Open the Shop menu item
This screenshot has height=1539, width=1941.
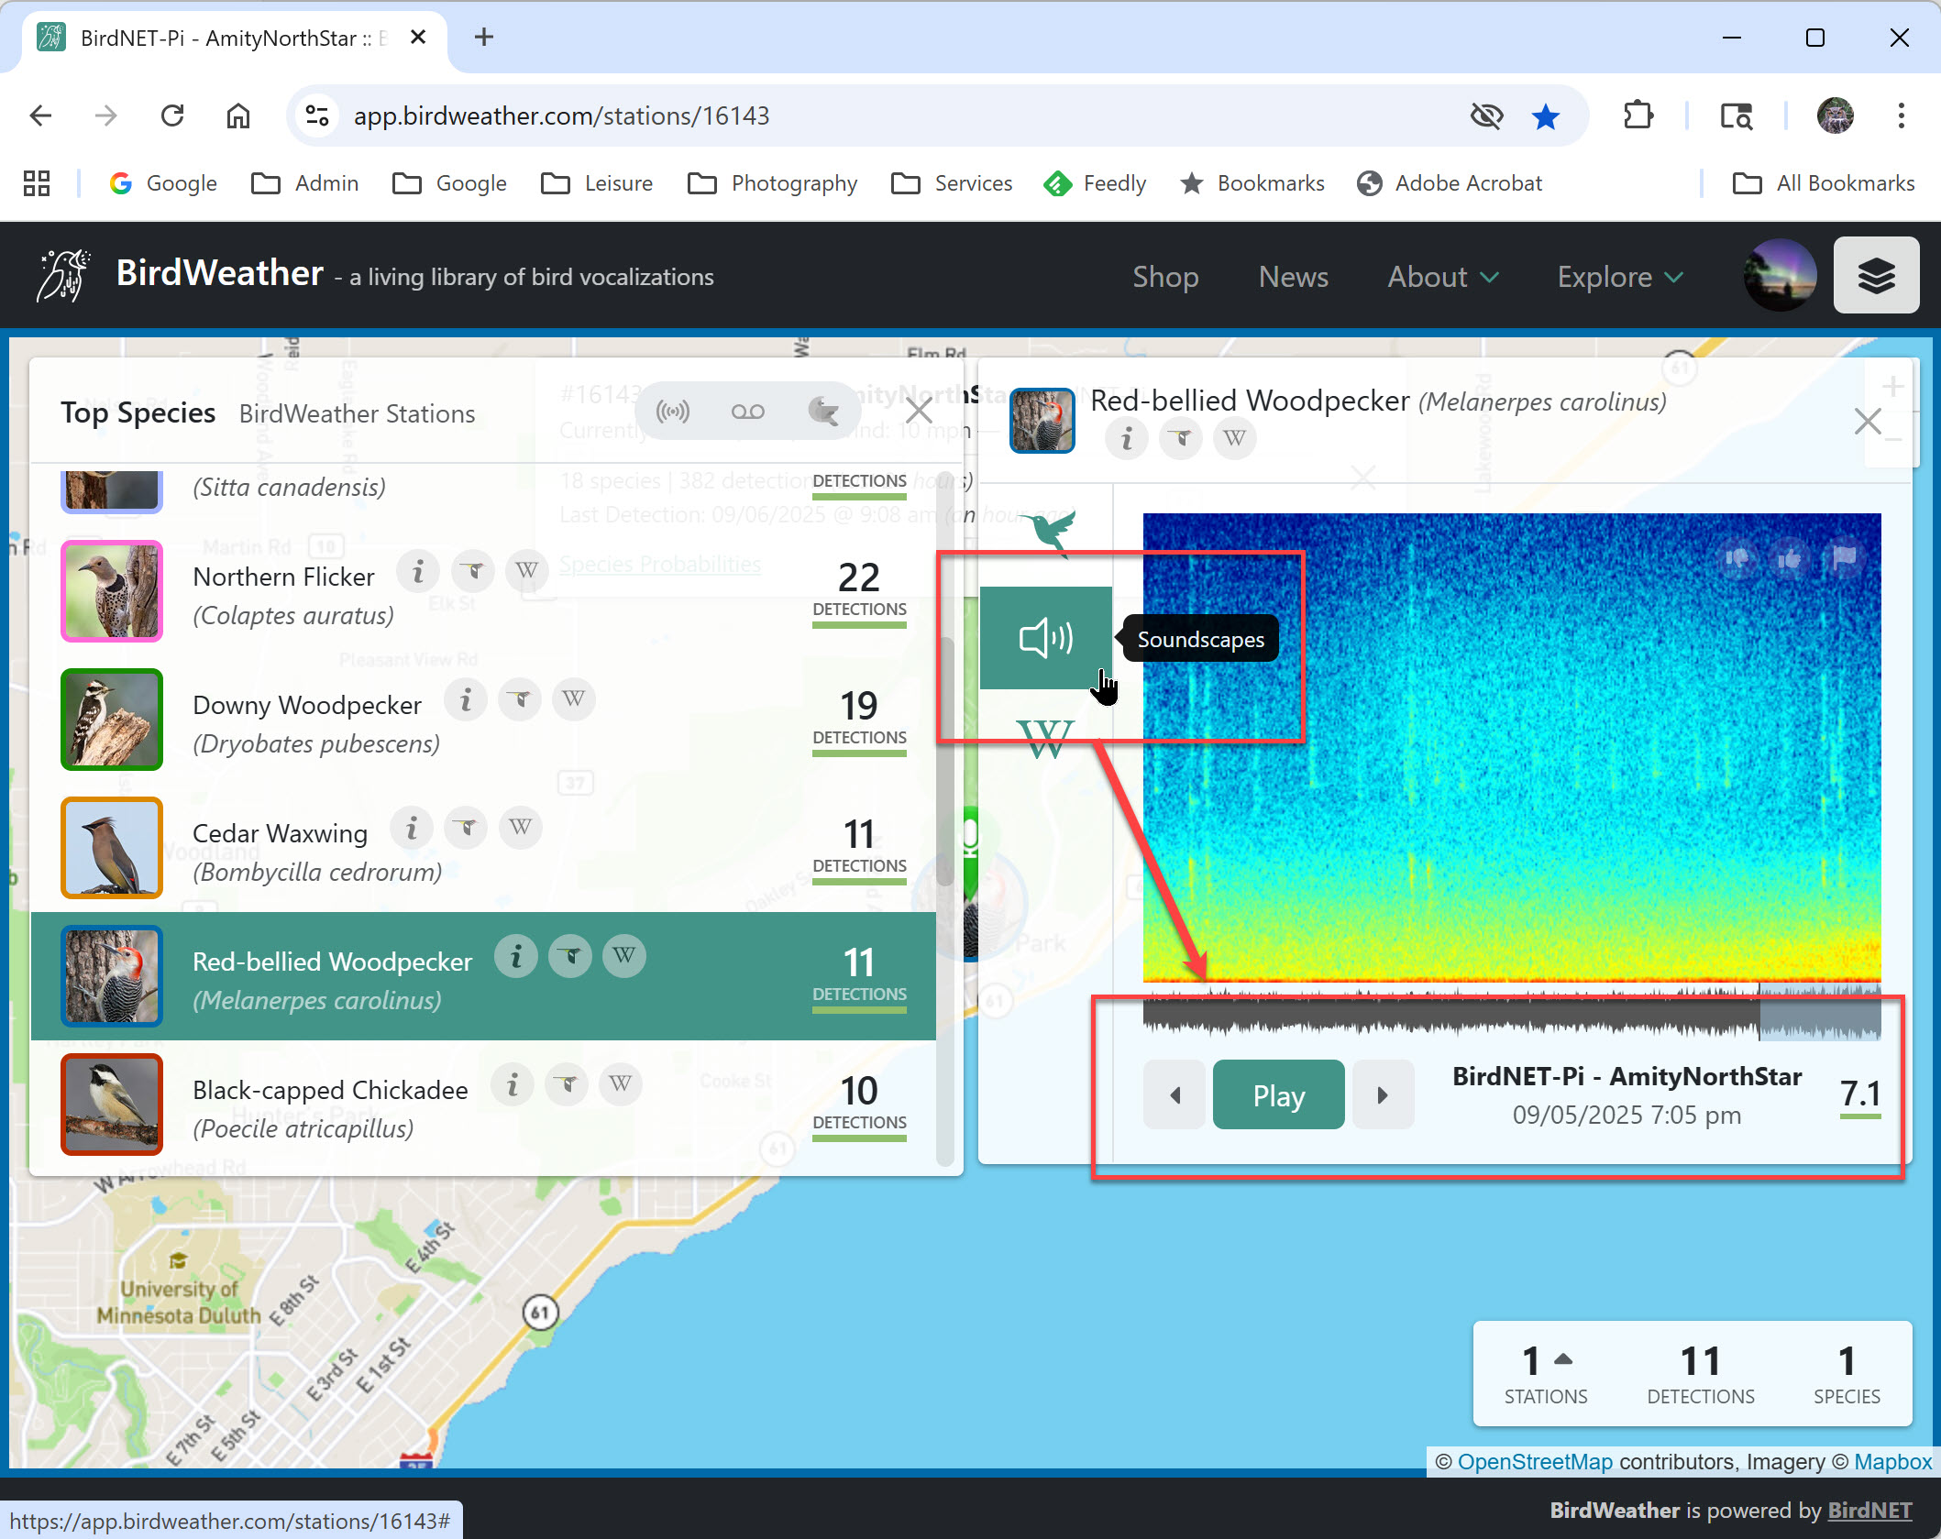[x=1164, y=276]
